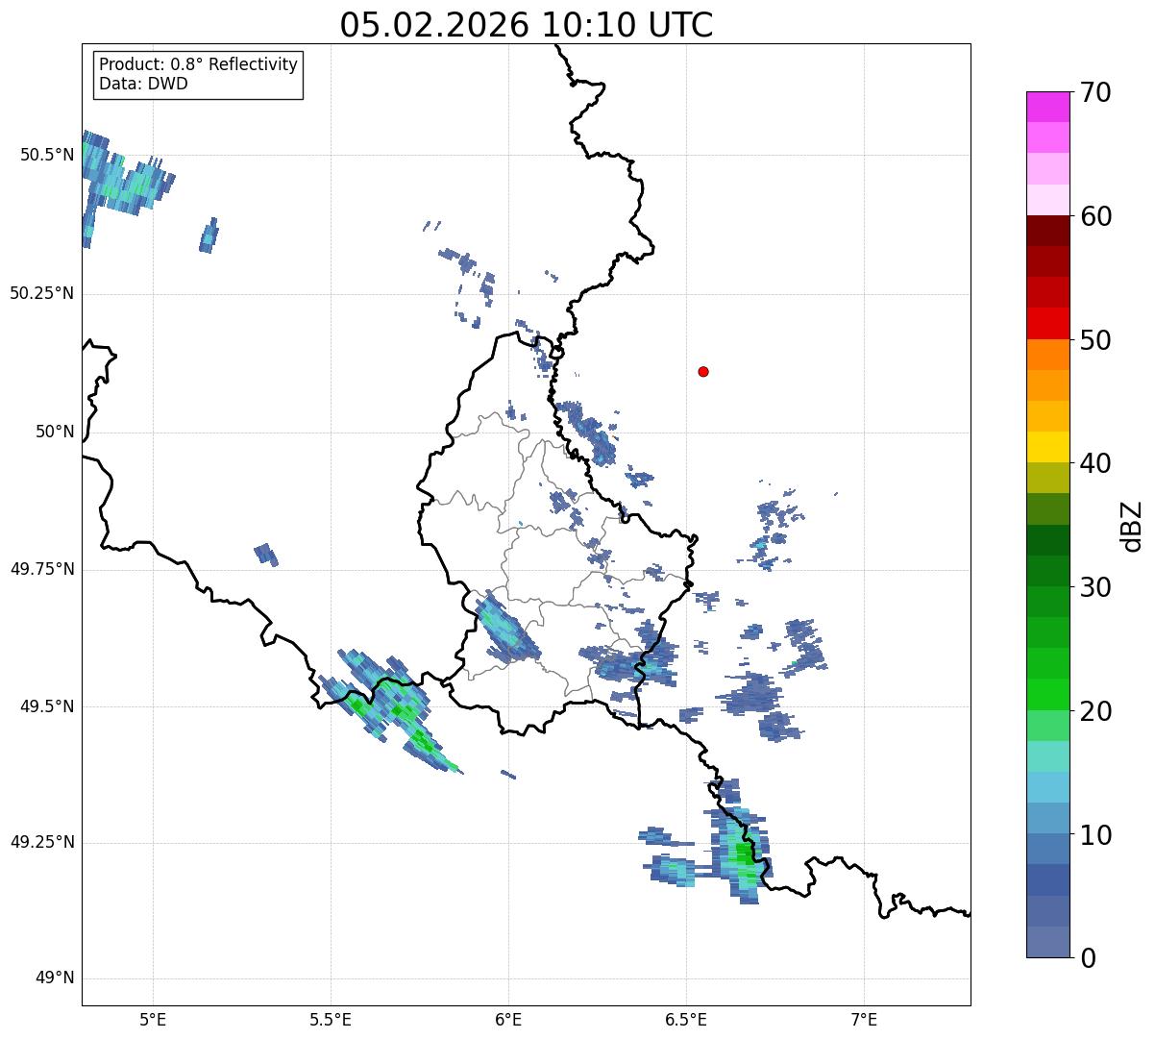Pick the bright red colorbar swatch
Image resolution: width=1155 pixels, height=1039 pixels.
(1047, 323)
